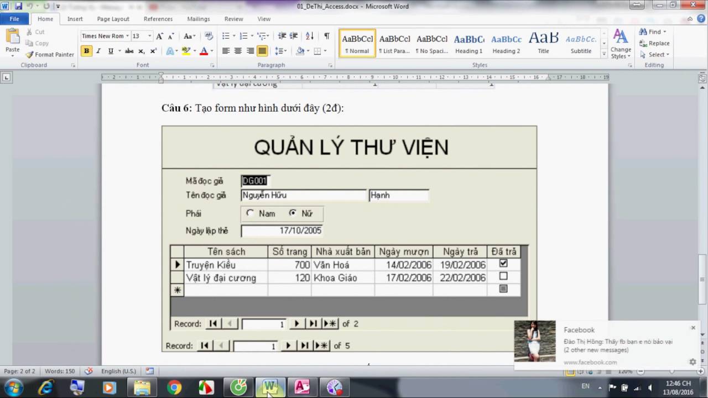Click the spelling proofing status icon
This screenshot has height=398, width=708.
point(88,371)
